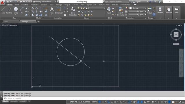Open the Annotate ribbon tab
Screen dimensions: 185x104
[25, 5]
